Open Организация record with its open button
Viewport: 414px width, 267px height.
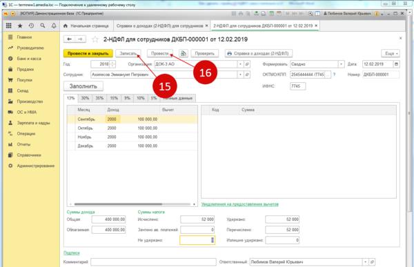click(247, 64)
